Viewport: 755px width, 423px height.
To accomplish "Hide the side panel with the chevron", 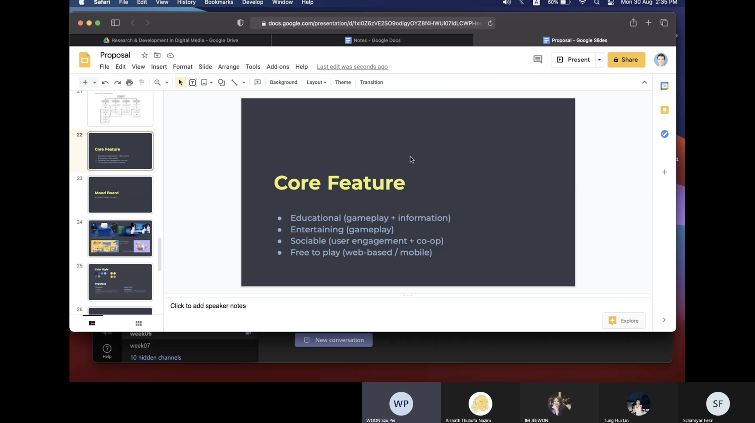I will [x=664, y=320].
